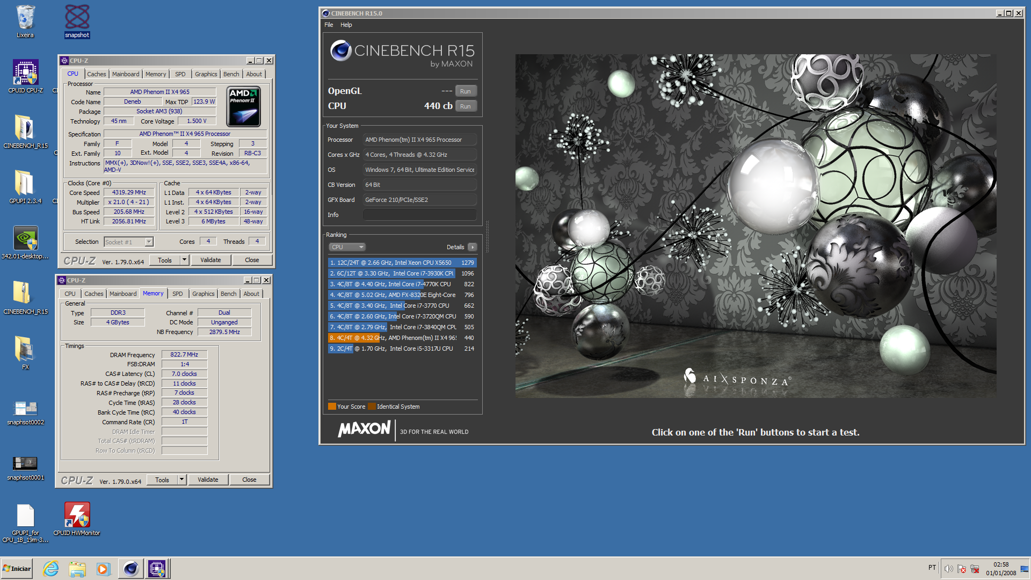
Task: Click the Info input field in Cinebench
Action: click(x=420, y=215)
